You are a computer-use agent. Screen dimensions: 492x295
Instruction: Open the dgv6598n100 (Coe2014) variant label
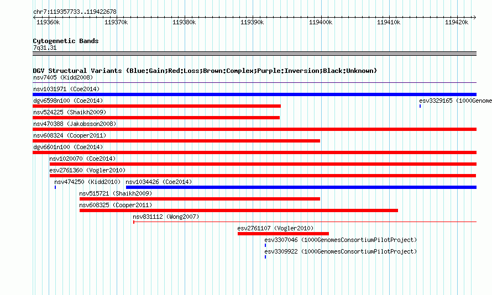[68, 101]
